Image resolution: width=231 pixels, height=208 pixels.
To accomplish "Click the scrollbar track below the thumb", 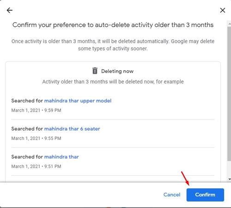I will [229, 169].
